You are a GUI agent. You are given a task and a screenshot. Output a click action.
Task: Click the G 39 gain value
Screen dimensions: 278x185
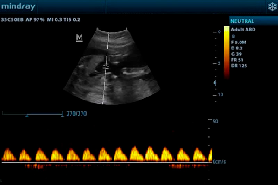[x=237, y=53]
